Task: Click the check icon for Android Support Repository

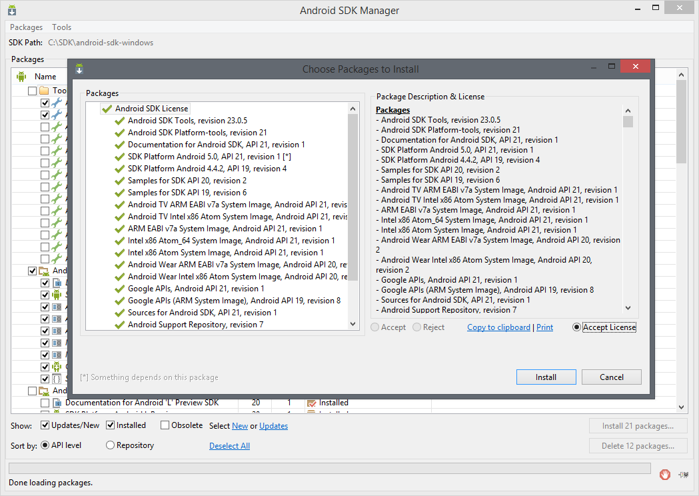Action: (x=120, y=325)
